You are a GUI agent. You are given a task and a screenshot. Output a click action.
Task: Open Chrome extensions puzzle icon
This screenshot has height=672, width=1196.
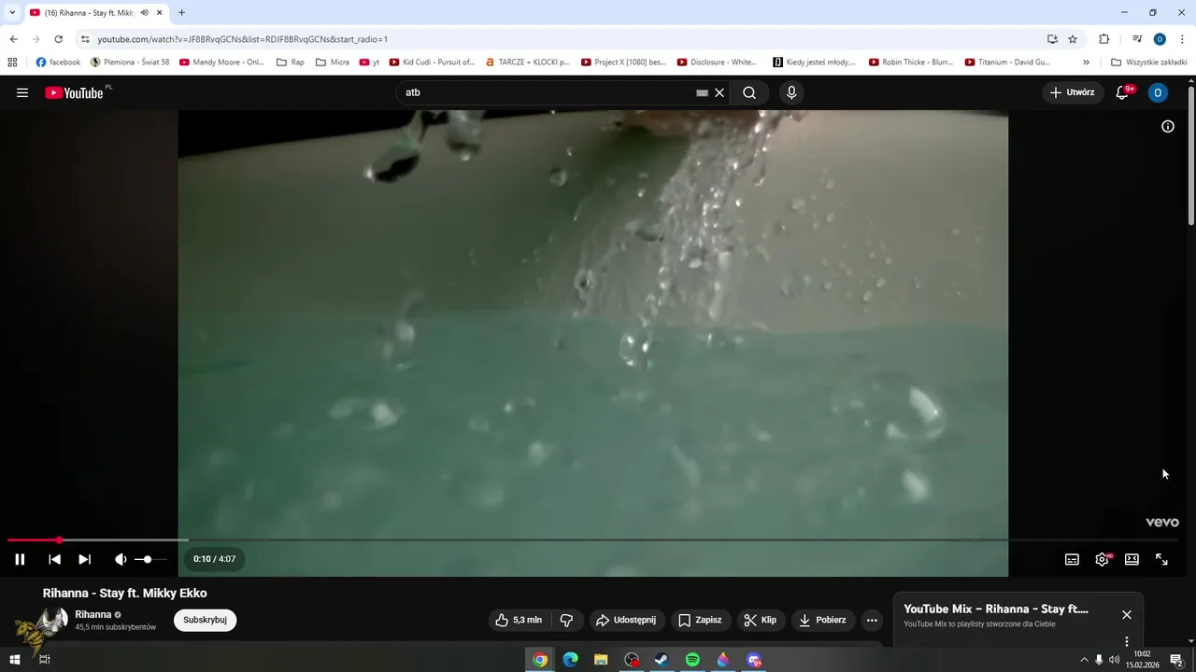(x=1103, y=39)
